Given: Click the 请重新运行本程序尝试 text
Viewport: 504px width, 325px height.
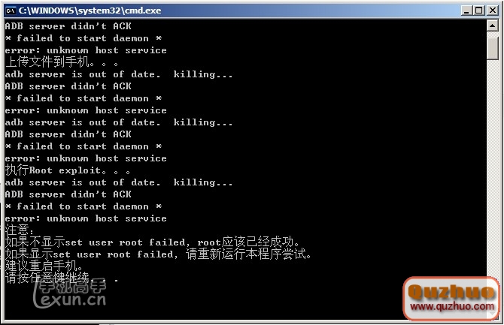Looking at the screenshot, I should pyautogui.click(x=248, y=254).
